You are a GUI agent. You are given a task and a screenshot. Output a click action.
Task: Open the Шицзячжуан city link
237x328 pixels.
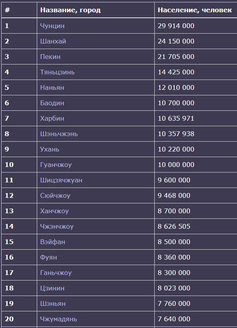61,180
